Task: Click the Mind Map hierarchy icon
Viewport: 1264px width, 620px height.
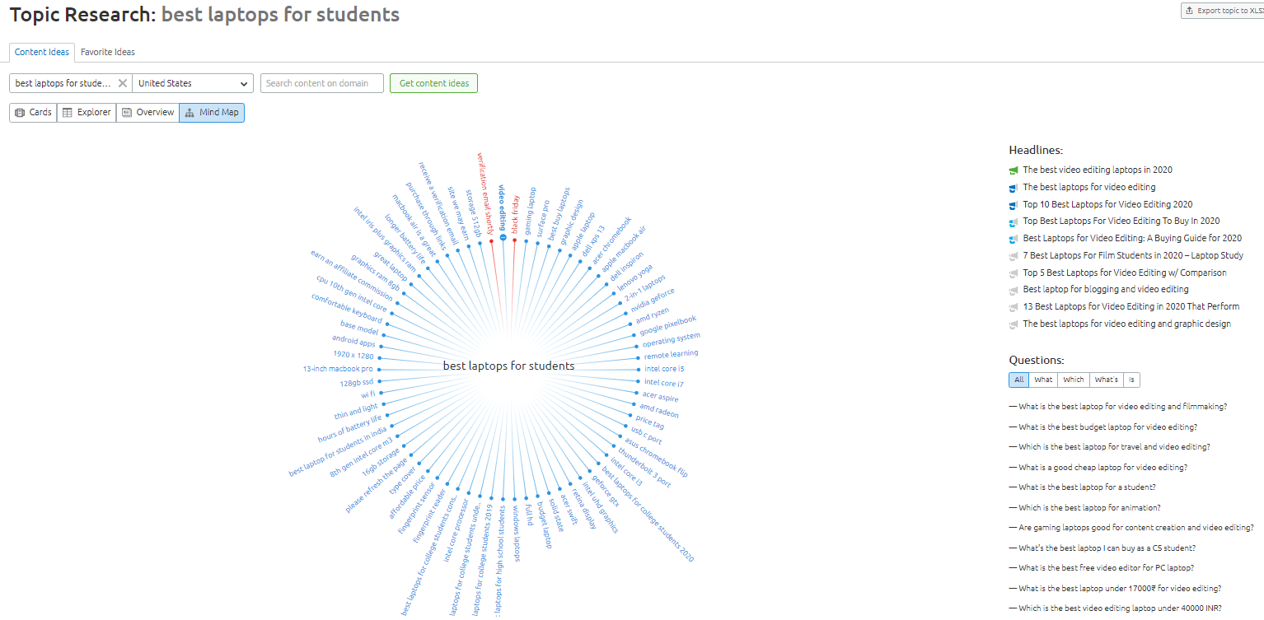Action: pos(190,113)
